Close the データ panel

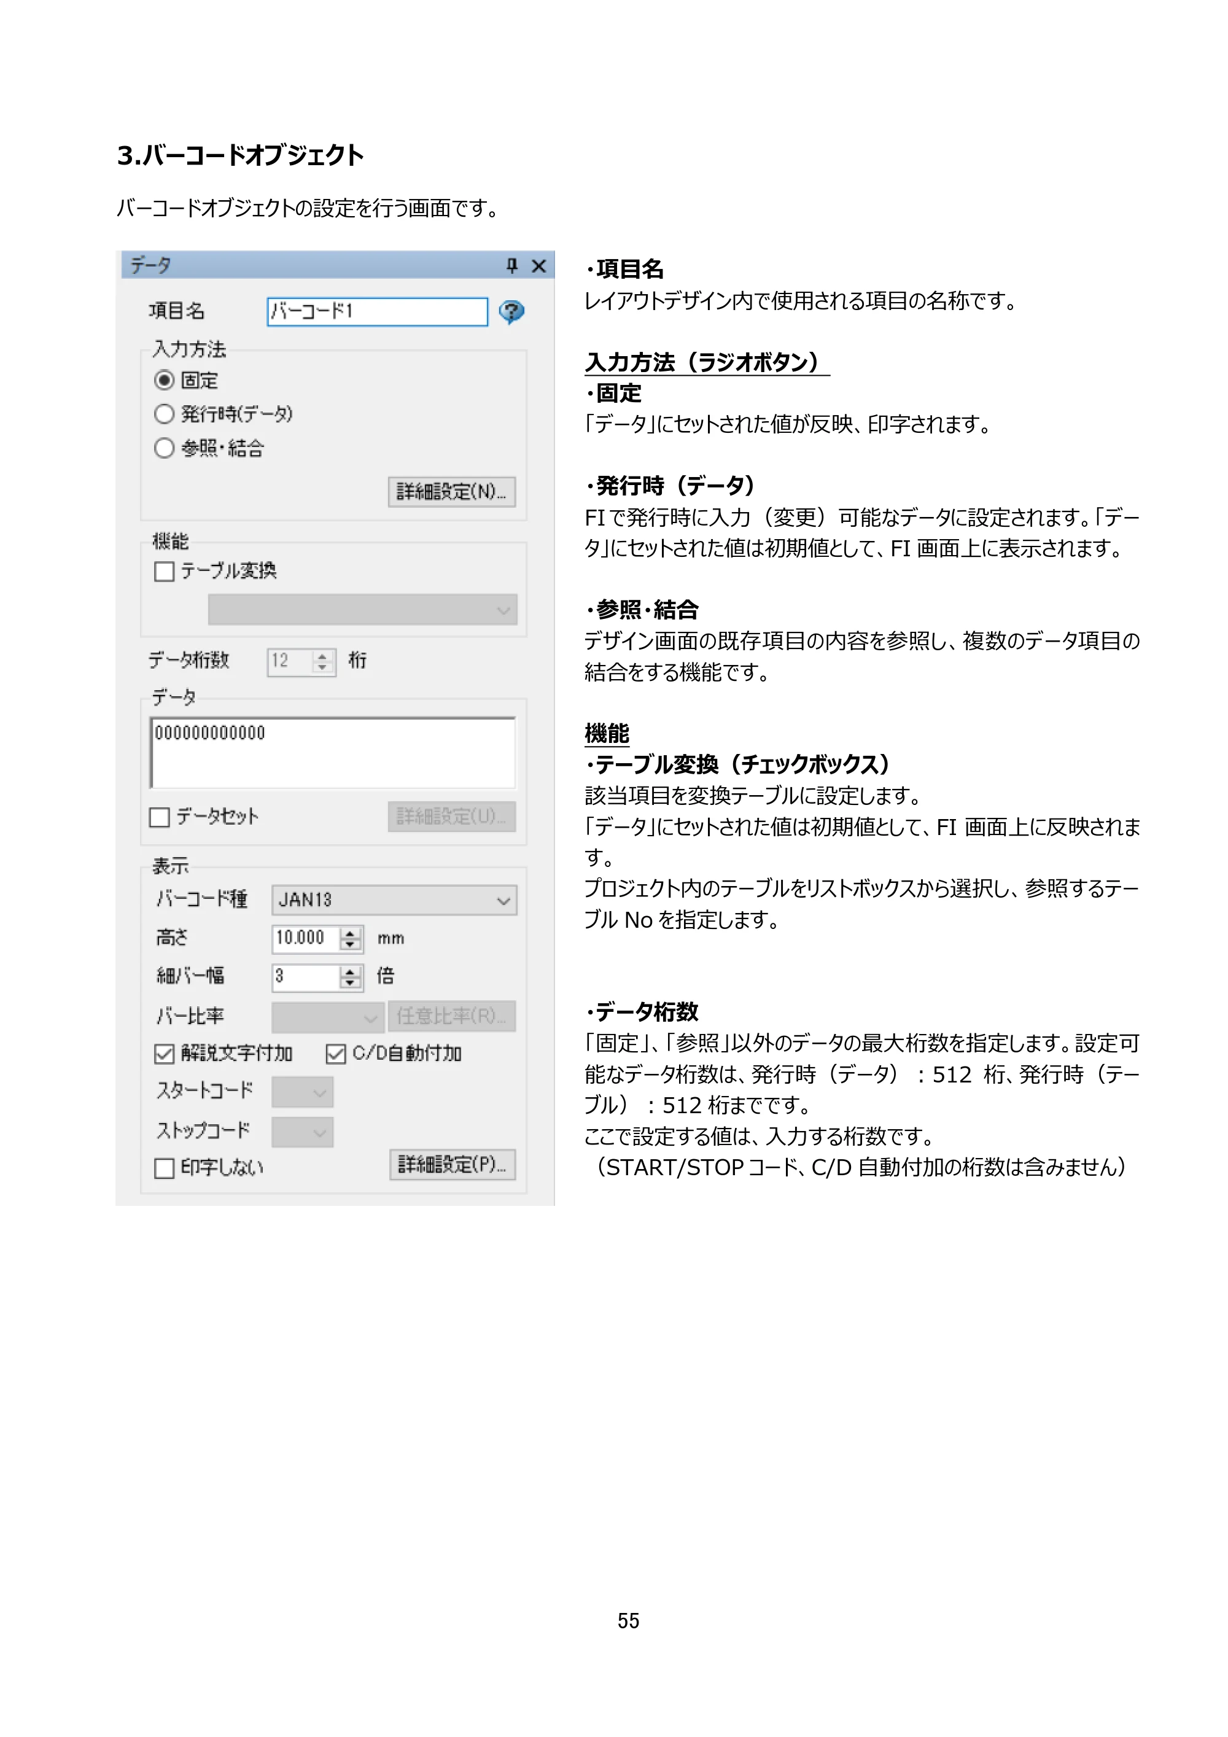click(538, 265)
